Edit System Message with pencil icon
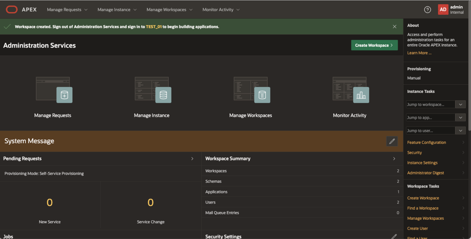This screenshot has width=471, height=239. [x=392, y=141]
